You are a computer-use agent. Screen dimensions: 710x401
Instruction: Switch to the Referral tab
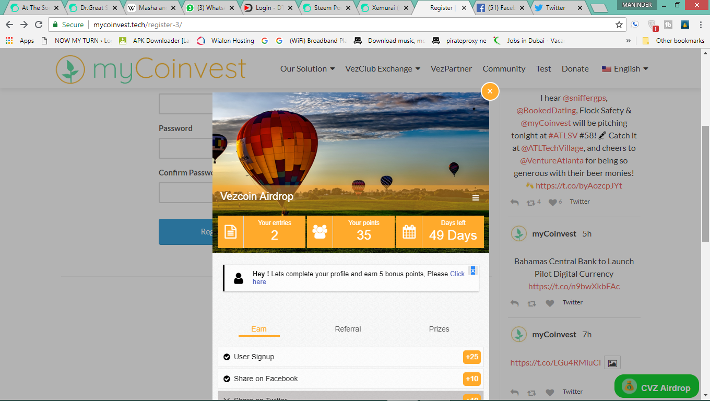pos(348,329)
